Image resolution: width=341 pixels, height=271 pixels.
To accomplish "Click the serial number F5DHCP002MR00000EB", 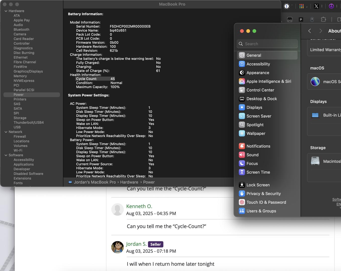I will coord(130,26).
